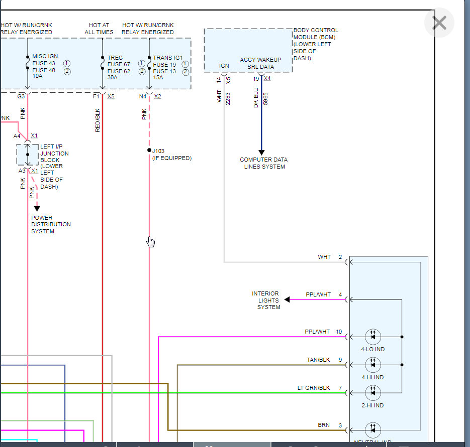Click the 4-HI indicator LED symbol
This screenshot has width=470, height=447.
coord(373,365)
